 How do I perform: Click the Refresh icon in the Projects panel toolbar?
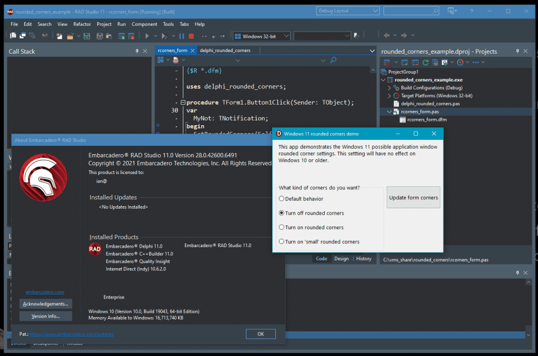click(x=426, y=62)
